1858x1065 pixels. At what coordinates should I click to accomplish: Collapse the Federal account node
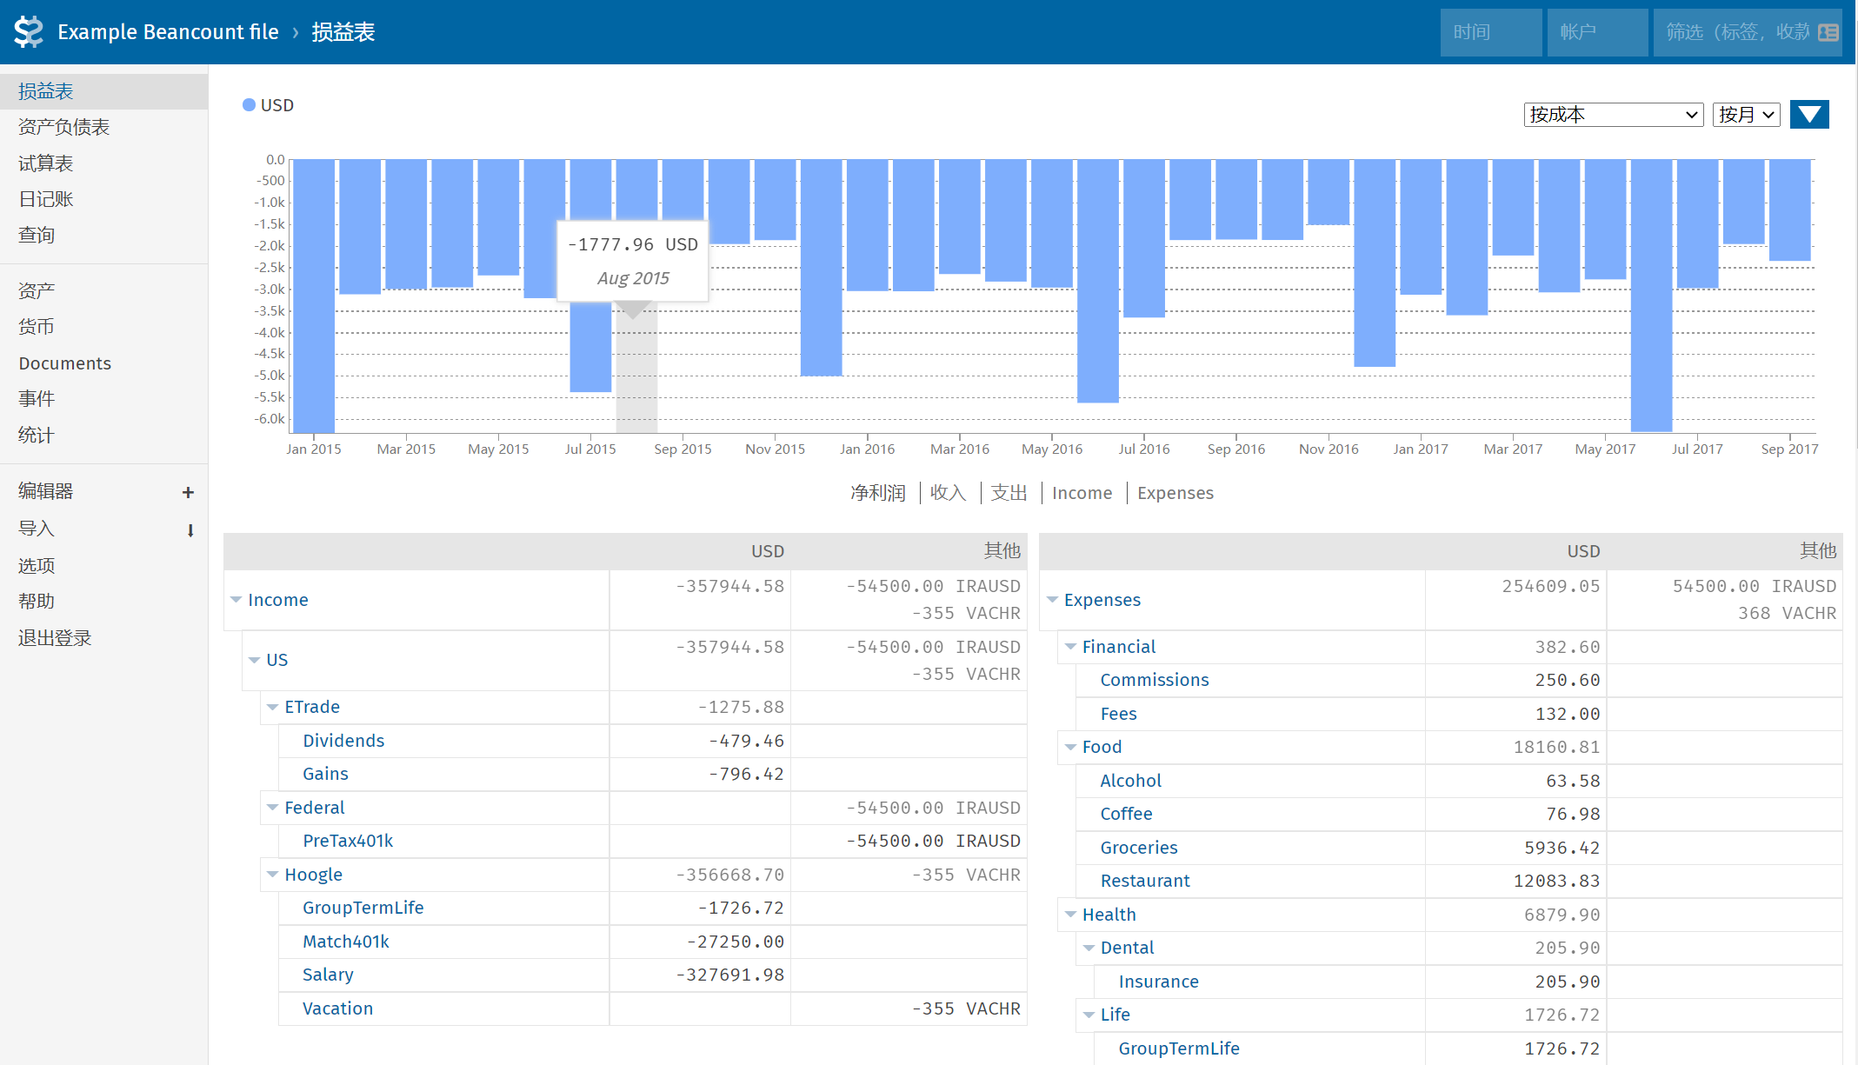pos(272,808)
